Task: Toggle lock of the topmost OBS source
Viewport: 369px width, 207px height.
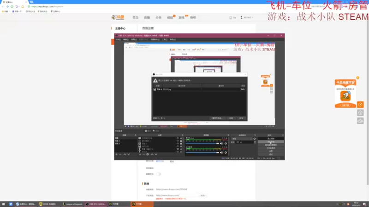Action: coord(181,138)
